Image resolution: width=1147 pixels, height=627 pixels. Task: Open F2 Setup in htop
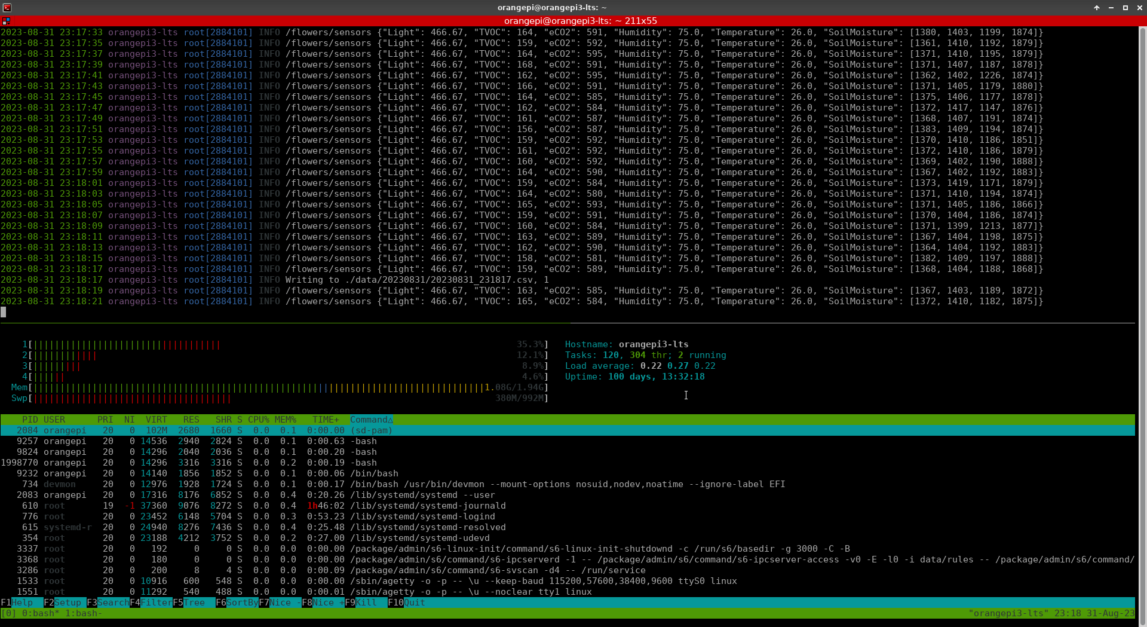pos(65,602)
